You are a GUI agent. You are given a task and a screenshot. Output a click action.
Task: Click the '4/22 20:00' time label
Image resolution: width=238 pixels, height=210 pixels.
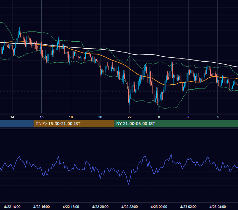[100, 206]
